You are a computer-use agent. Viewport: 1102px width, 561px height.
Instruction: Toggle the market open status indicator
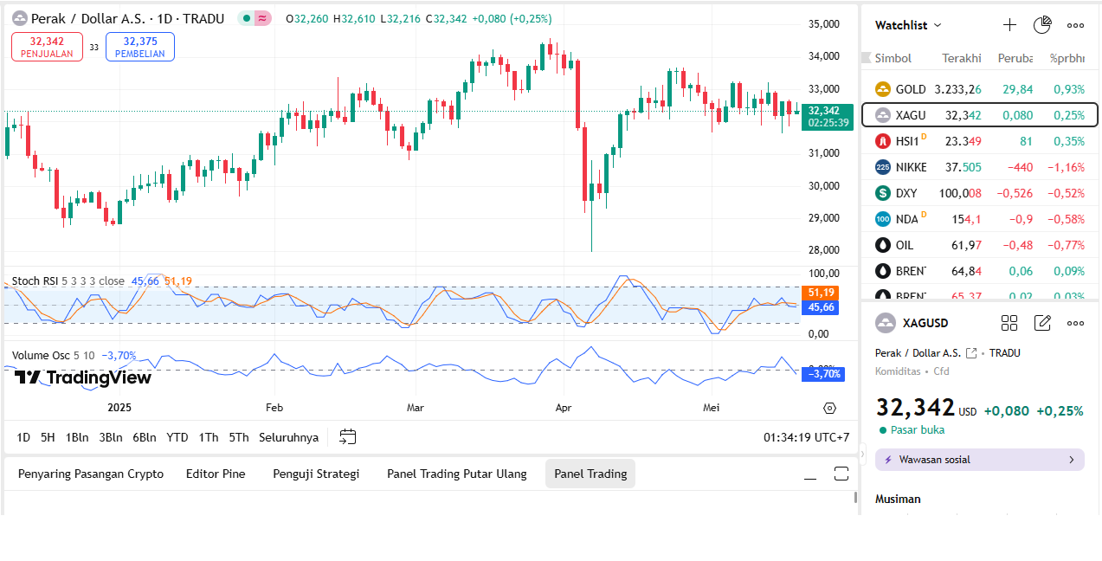coord(246,18)
